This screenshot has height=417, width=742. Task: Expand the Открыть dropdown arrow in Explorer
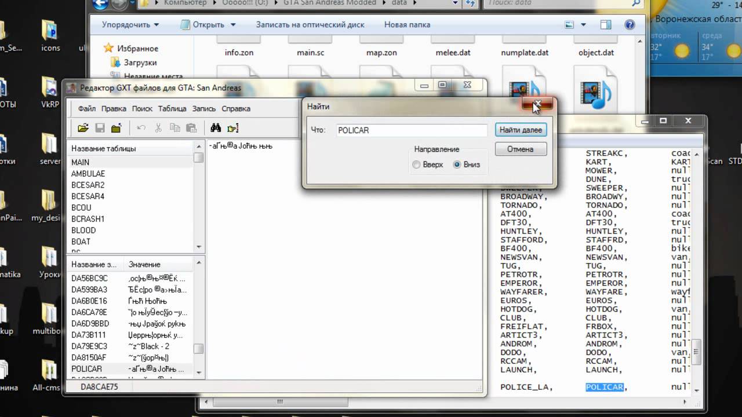click(233, 25)
